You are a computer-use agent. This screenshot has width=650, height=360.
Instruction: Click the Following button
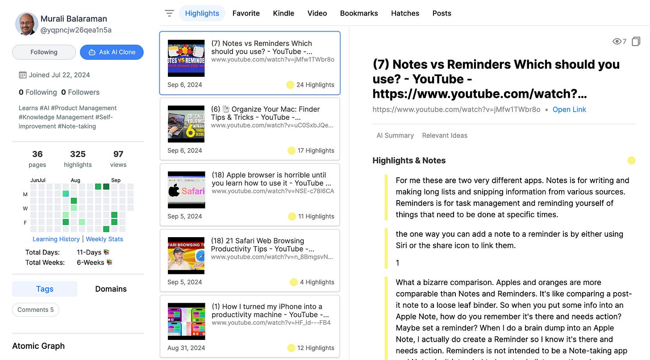click(44, 52)
